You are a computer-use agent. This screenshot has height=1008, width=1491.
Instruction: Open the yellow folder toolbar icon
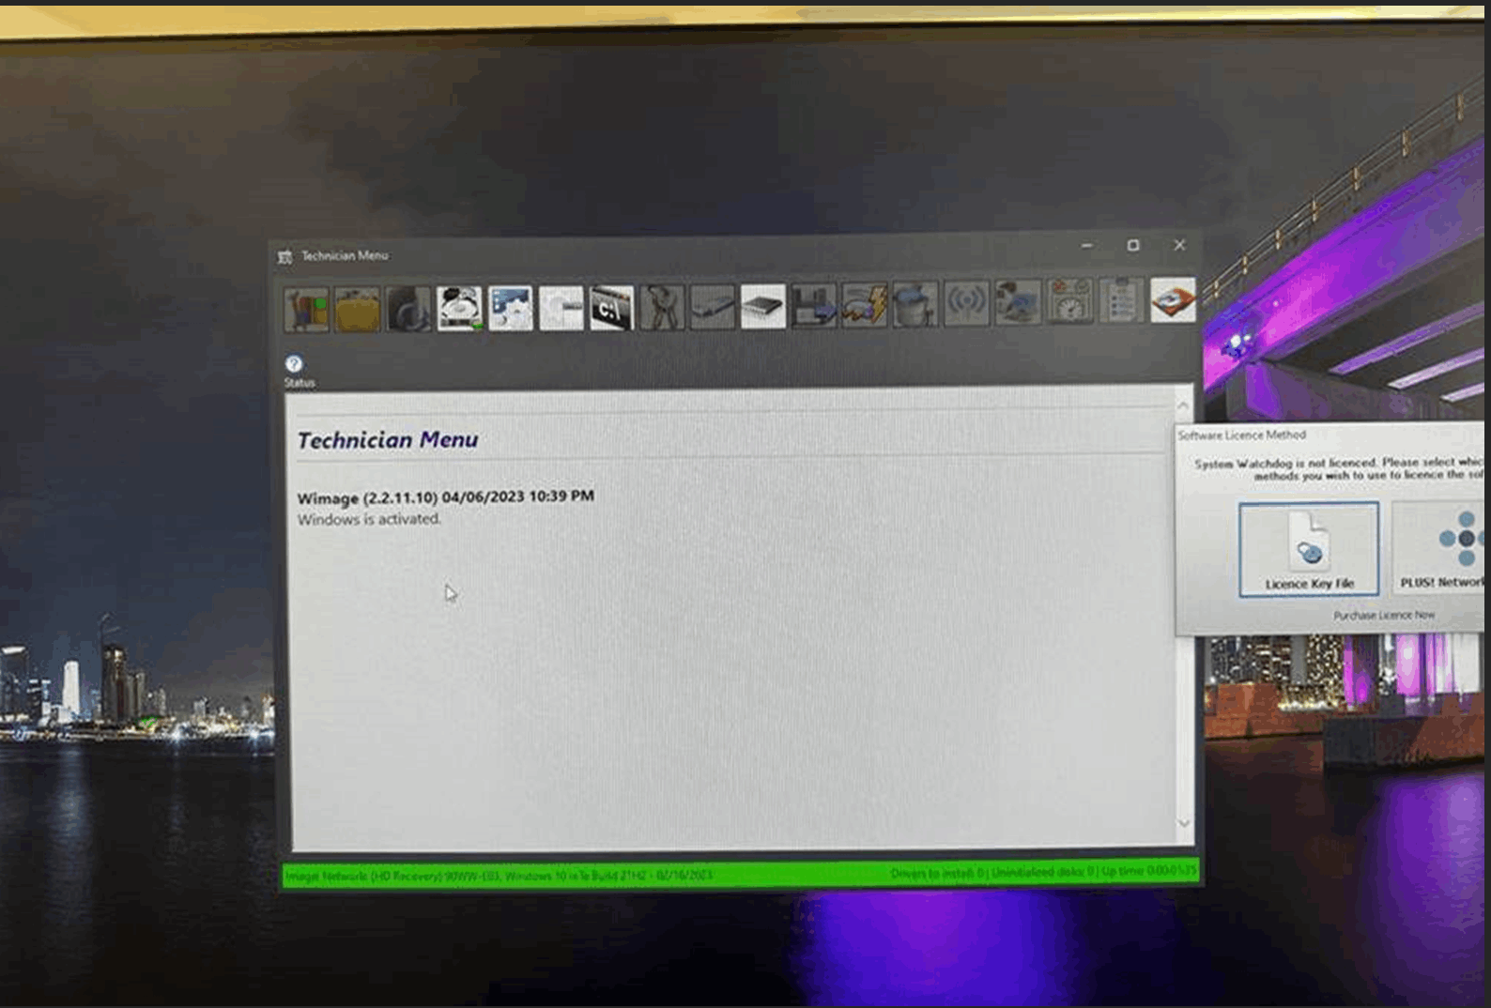click(358, 310)
